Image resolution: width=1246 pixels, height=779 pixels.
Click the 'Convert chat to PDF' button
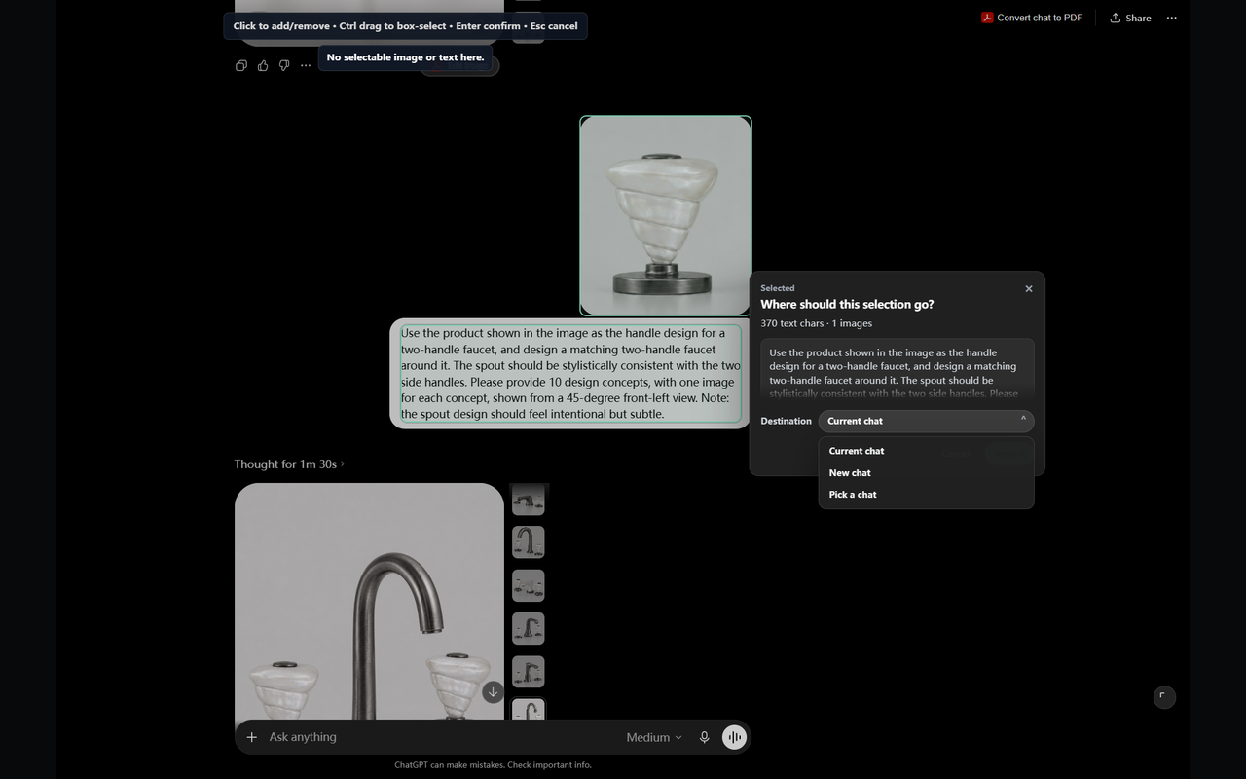click(x=1032, y=18)
